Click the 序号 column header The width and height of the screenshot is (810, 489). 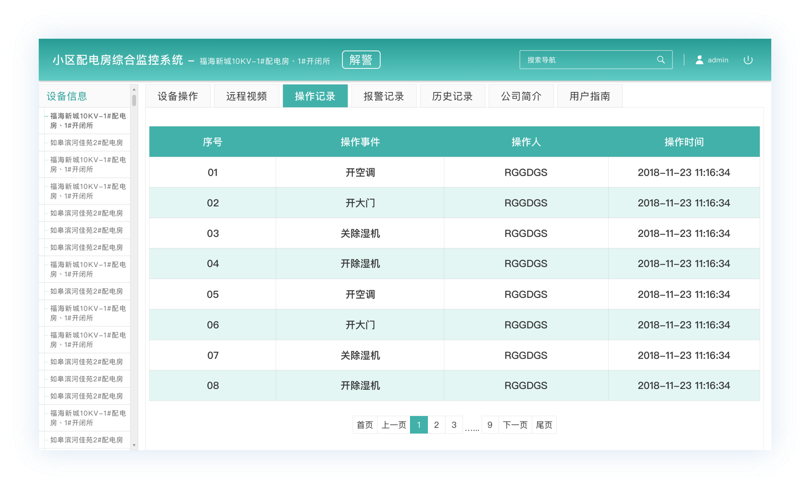pyautogui.click(x=213, y=142)
